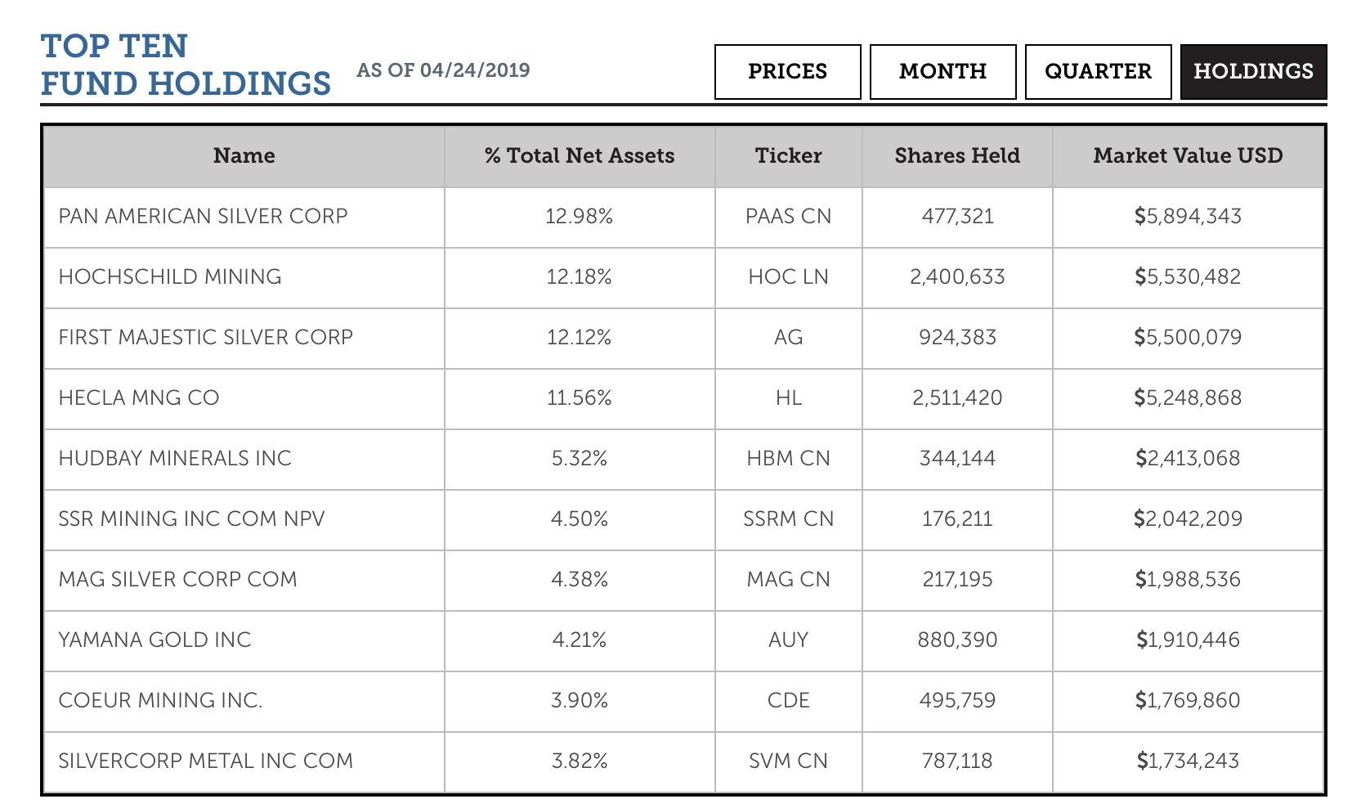This screenshot has width=1352, height=808.
Task: Click First Majestic Silver Corp name
Action: (205, 337)
